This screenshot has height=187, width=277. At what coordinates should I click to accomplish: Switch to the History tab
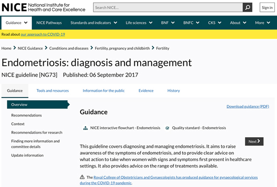pyautogui.click(x=173, y=91)
